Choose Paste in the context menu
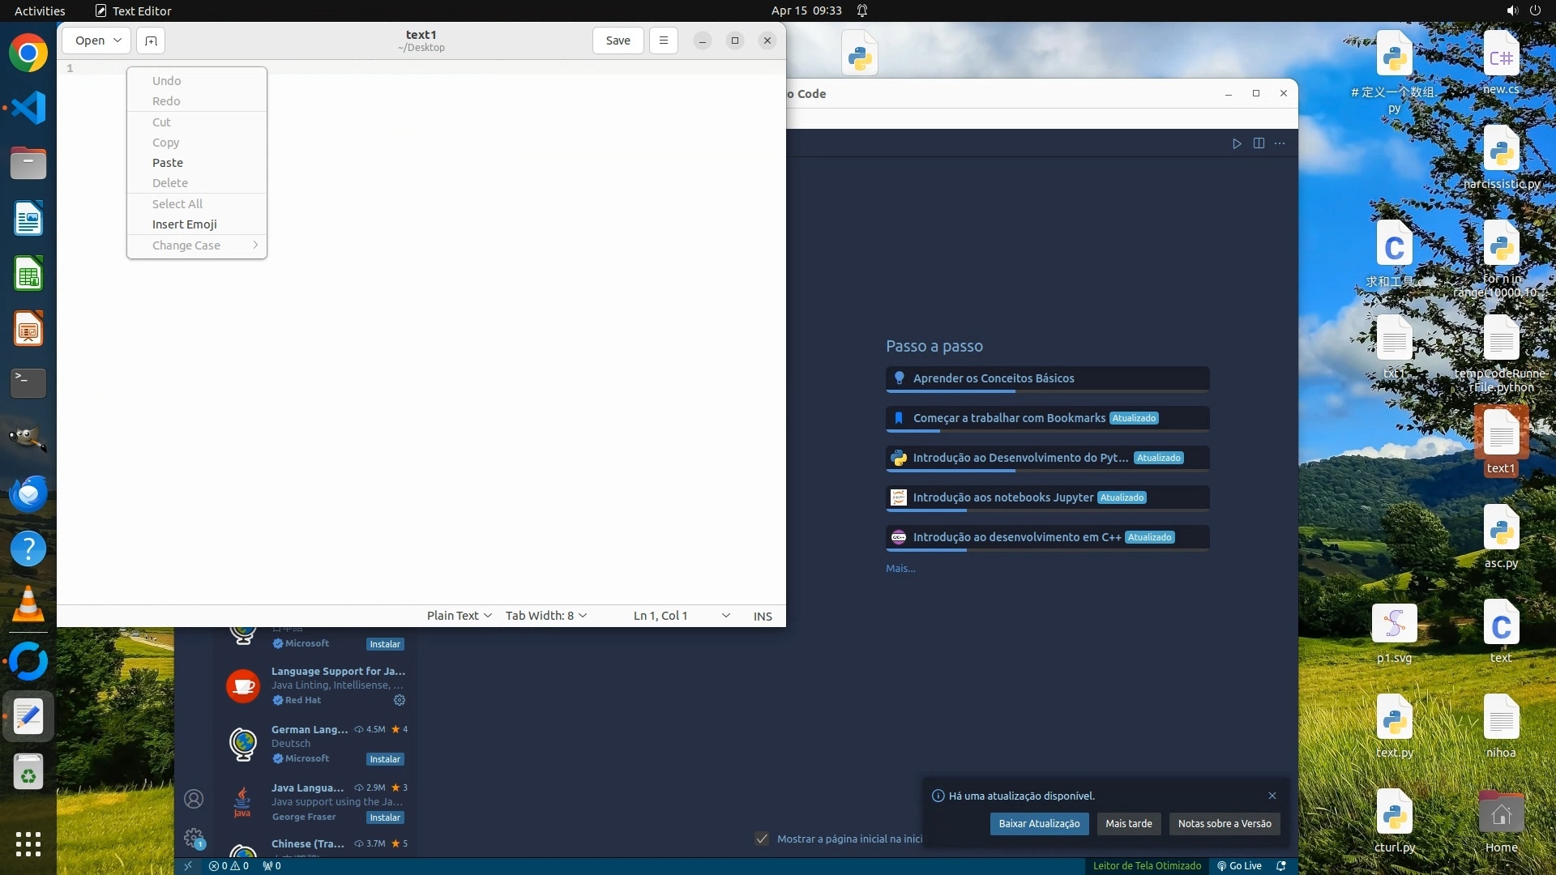The width and height of the screenshot is (1556, 875). 168,163
